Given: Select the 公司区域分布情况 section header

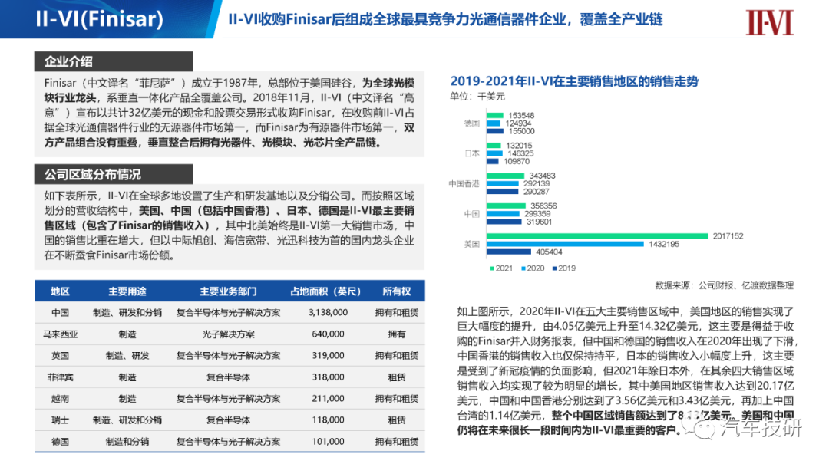Looking at the screenshot, I should pos(113,174).
